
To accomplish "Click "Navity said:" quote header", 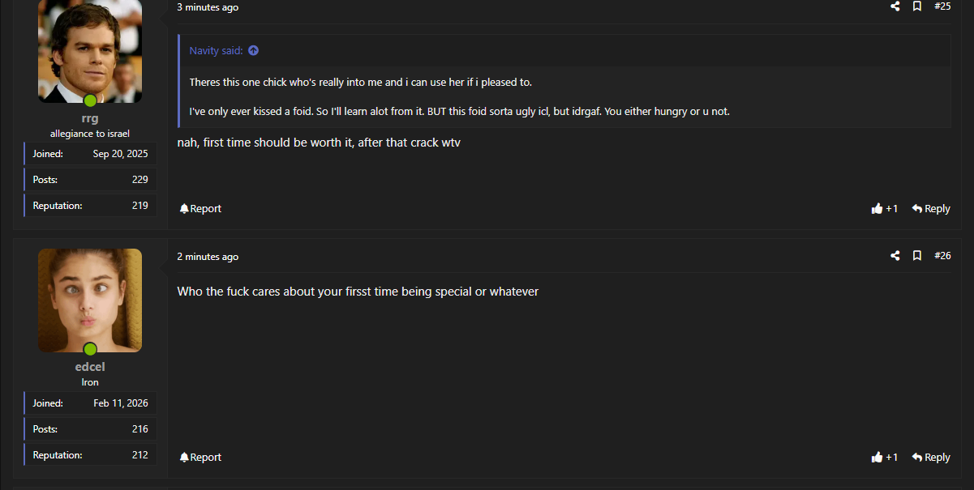I will pos(216,51).
